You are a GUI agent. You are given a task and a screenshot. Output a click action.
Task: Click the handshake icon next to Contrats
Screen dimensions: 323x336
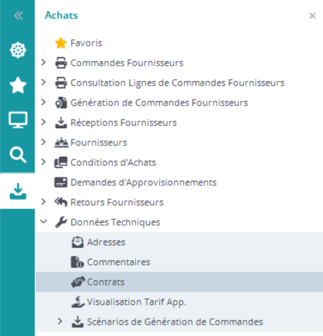pyautogui.click(x=78, y=282)
